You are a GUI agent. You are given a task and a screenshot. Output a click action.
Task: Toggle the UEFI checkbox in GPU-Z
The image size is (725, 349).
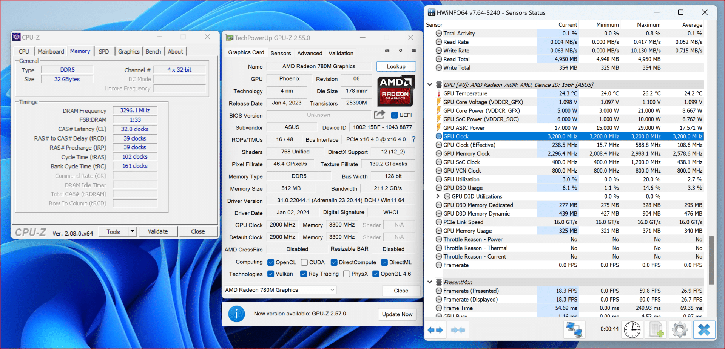coord(395,115)
